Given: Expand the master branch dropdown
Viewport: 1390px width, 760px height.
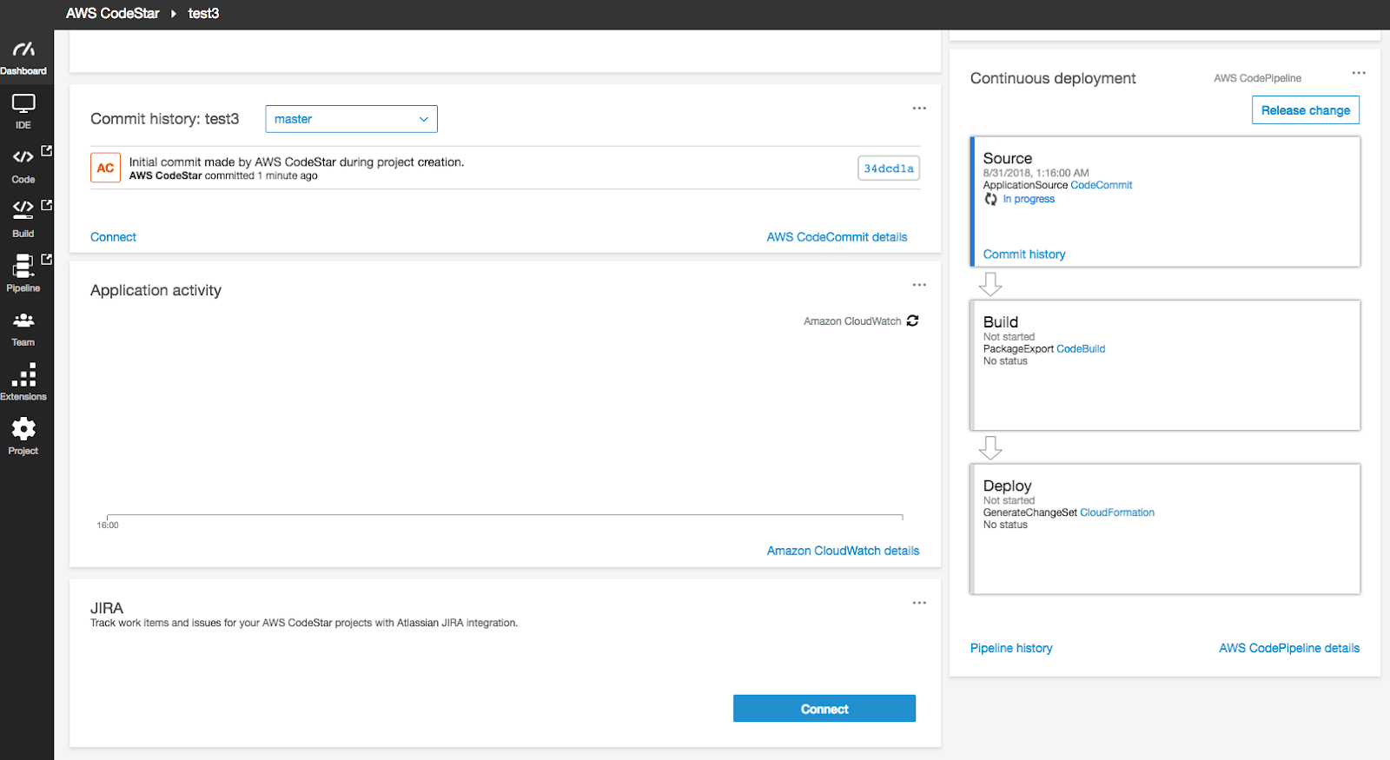Looking at the screenshot, I should point(351,119).
